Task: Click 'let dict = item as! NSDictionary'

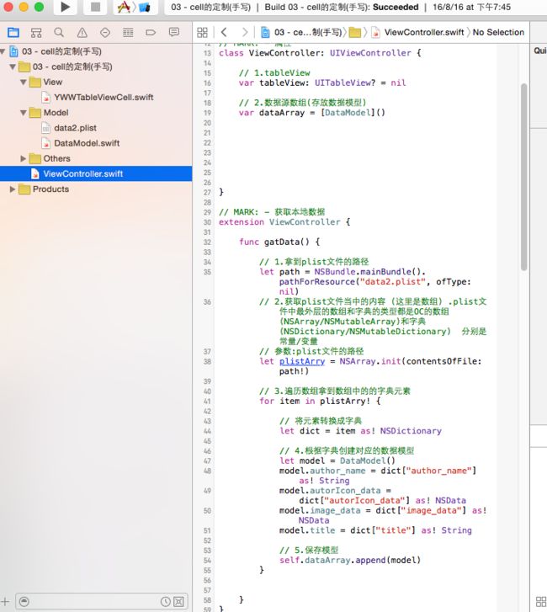Action: (x=360, y=431)
